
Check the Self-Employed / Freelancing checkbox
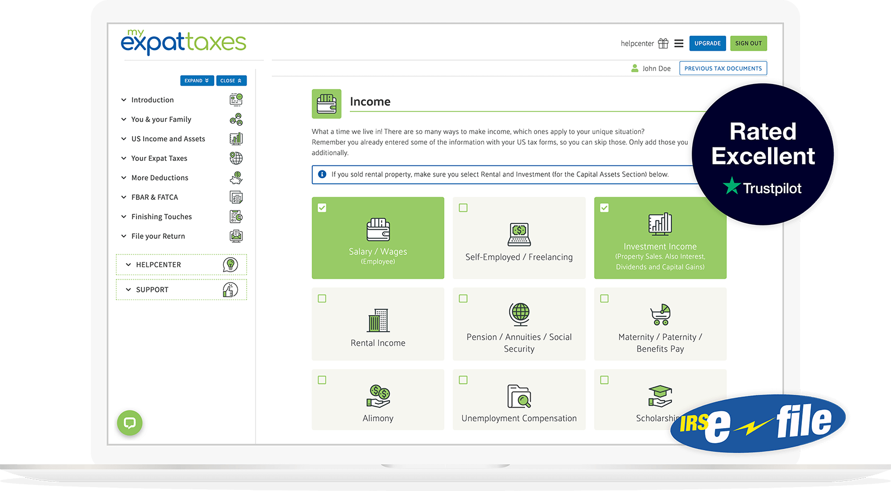click(463, 208)
